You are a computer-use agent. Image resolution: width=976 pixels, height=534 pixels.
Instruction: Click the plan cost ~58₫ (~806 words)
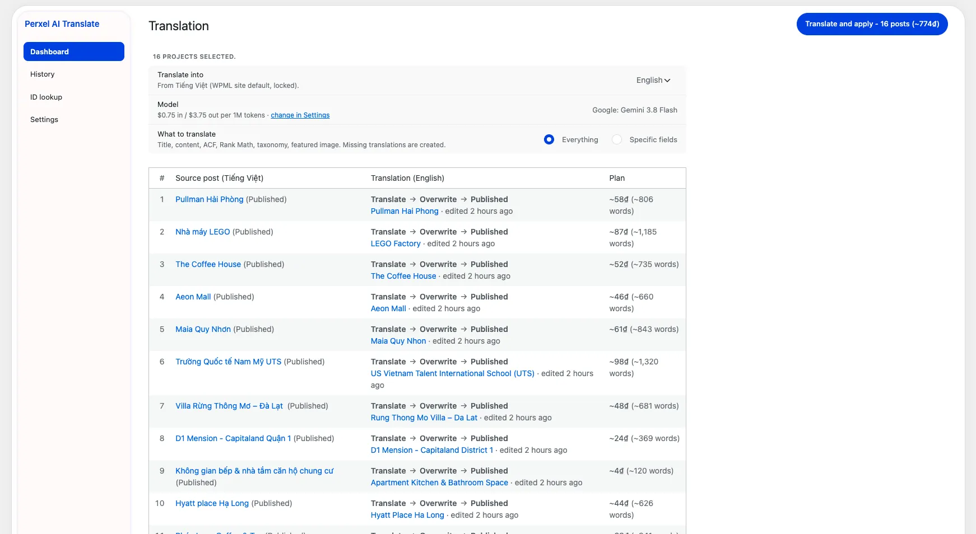(x=631, y=205)
